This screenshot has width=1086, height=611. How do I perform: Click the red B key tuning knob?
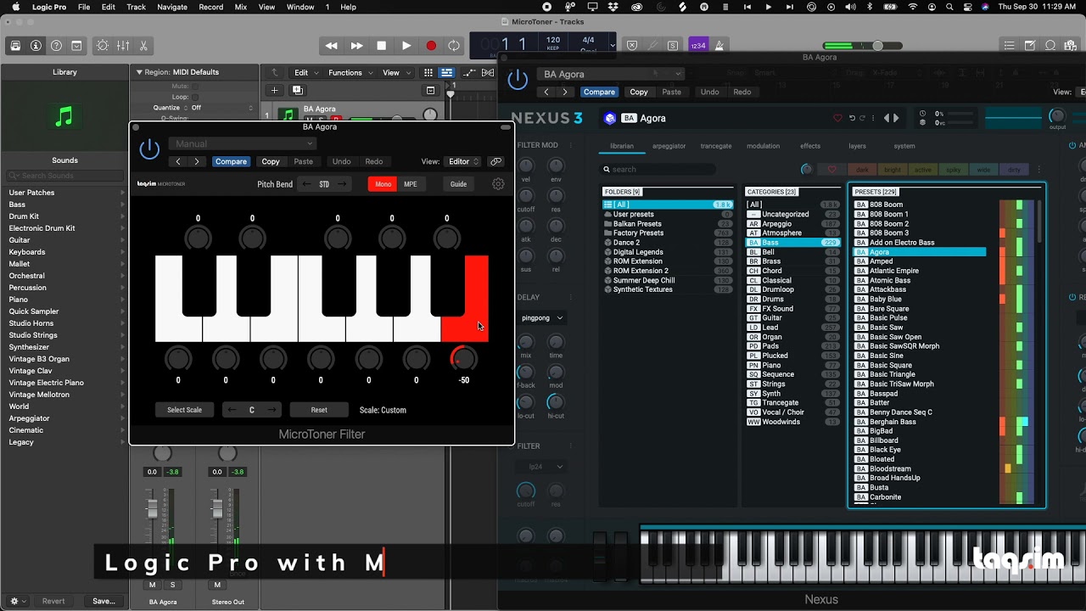[463, 359]
